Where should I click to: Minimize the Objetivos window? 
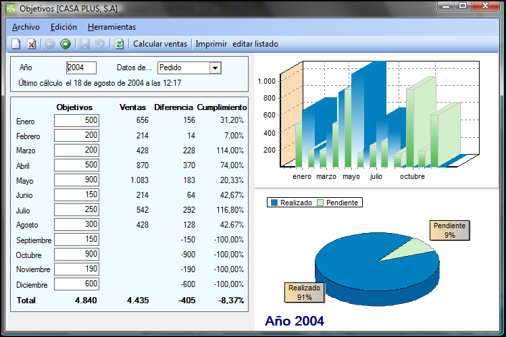[446, 6]
